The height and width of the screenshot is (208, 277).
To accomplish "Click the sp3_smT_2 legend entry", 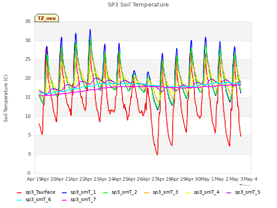I will [120, 192].
